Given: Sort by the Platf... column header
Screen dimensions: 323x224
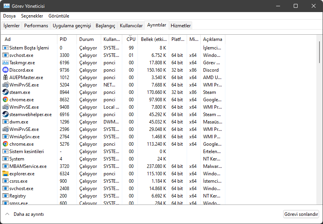Looking at the screenshot, I should tap(178, 39).
